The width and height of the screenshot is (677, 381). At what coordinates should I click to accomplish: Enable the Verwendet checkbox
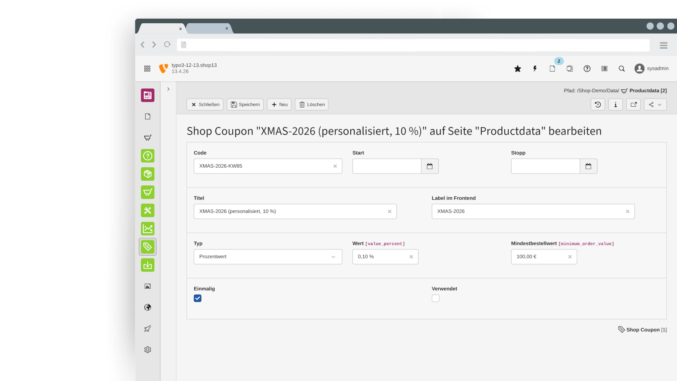435,298
